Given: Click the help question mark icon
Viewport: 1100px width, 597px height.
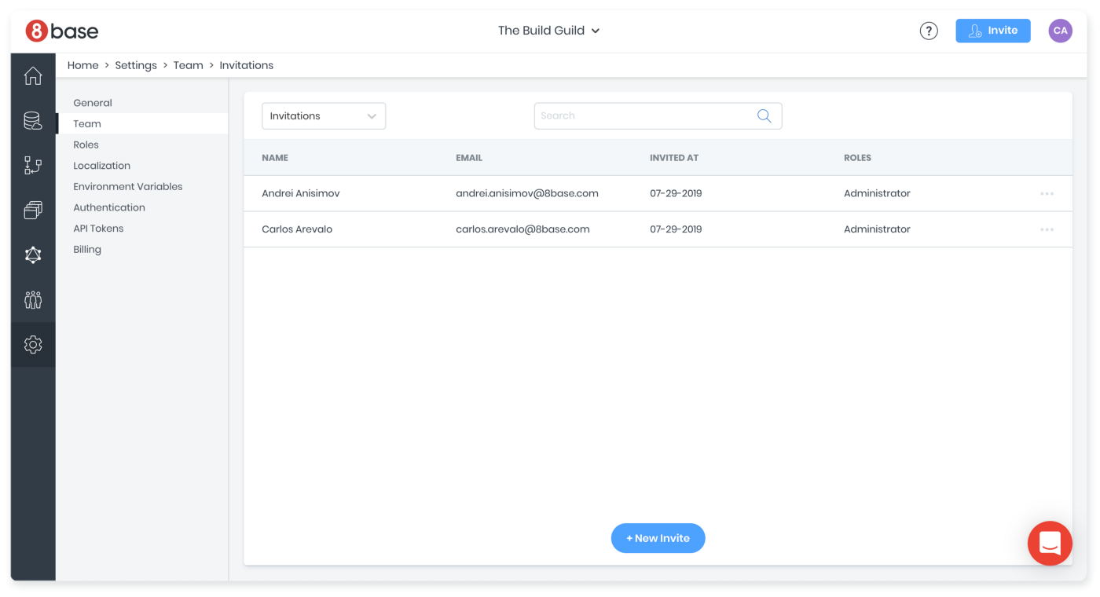Looking at the screenshot, I should [929, 30].
